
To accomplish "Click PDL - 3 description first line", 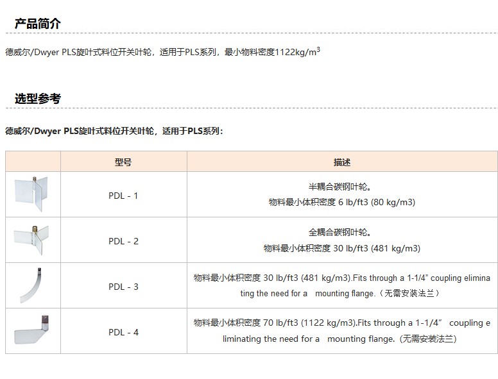I will 342,278.
